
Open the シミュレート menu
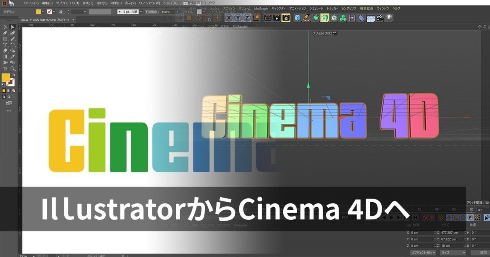click(316, 8)
